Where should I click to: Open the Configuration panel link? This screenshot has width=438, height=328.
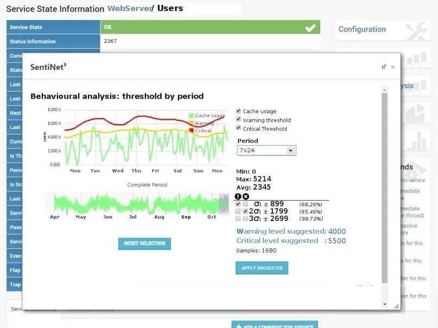click(x=362, y=29)
